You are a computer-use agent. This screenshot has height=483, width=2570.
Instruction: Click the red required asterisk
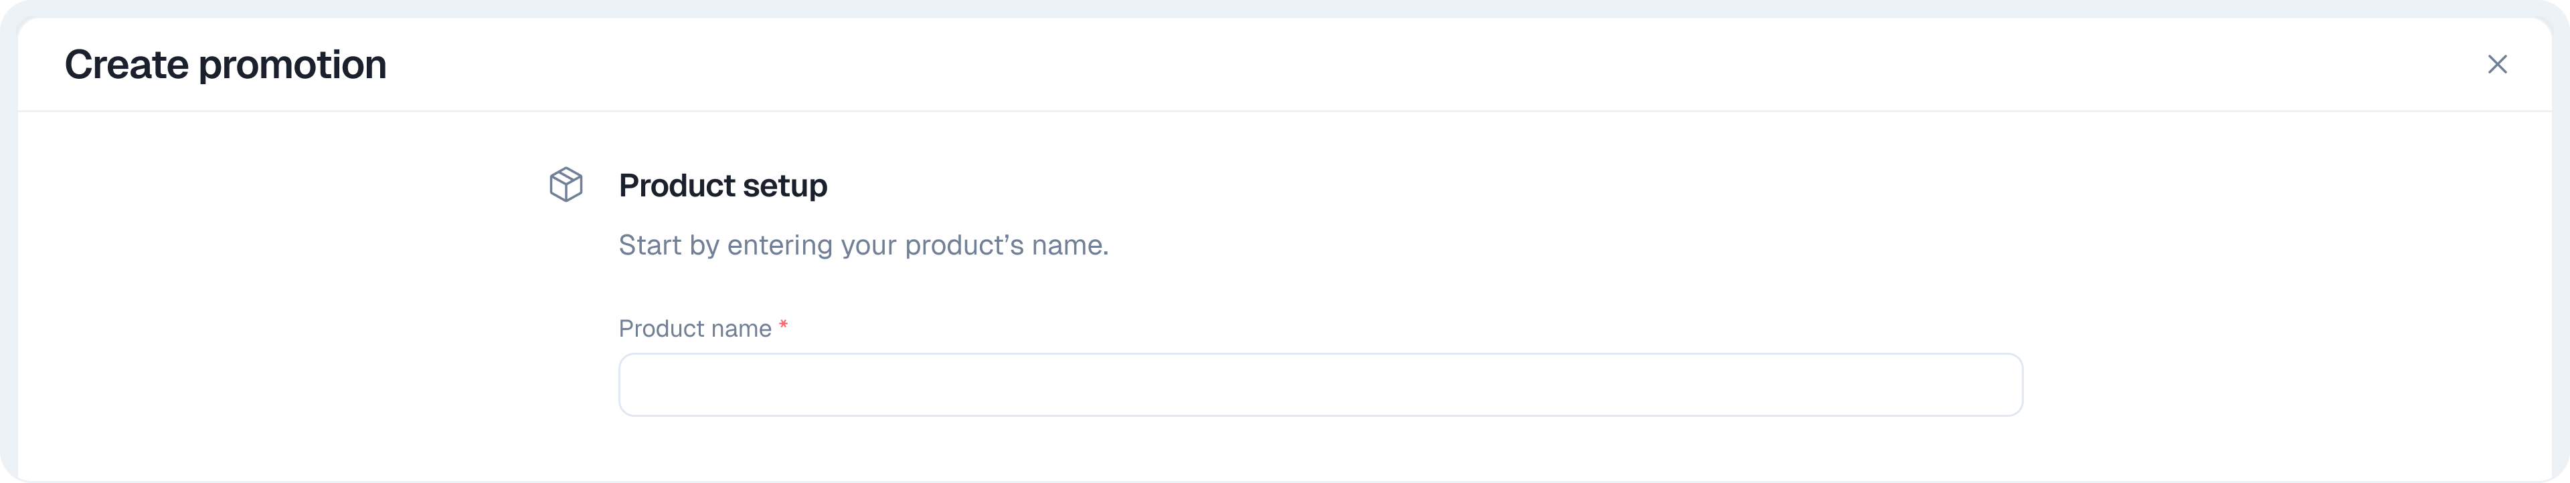[x=784, y=325]
